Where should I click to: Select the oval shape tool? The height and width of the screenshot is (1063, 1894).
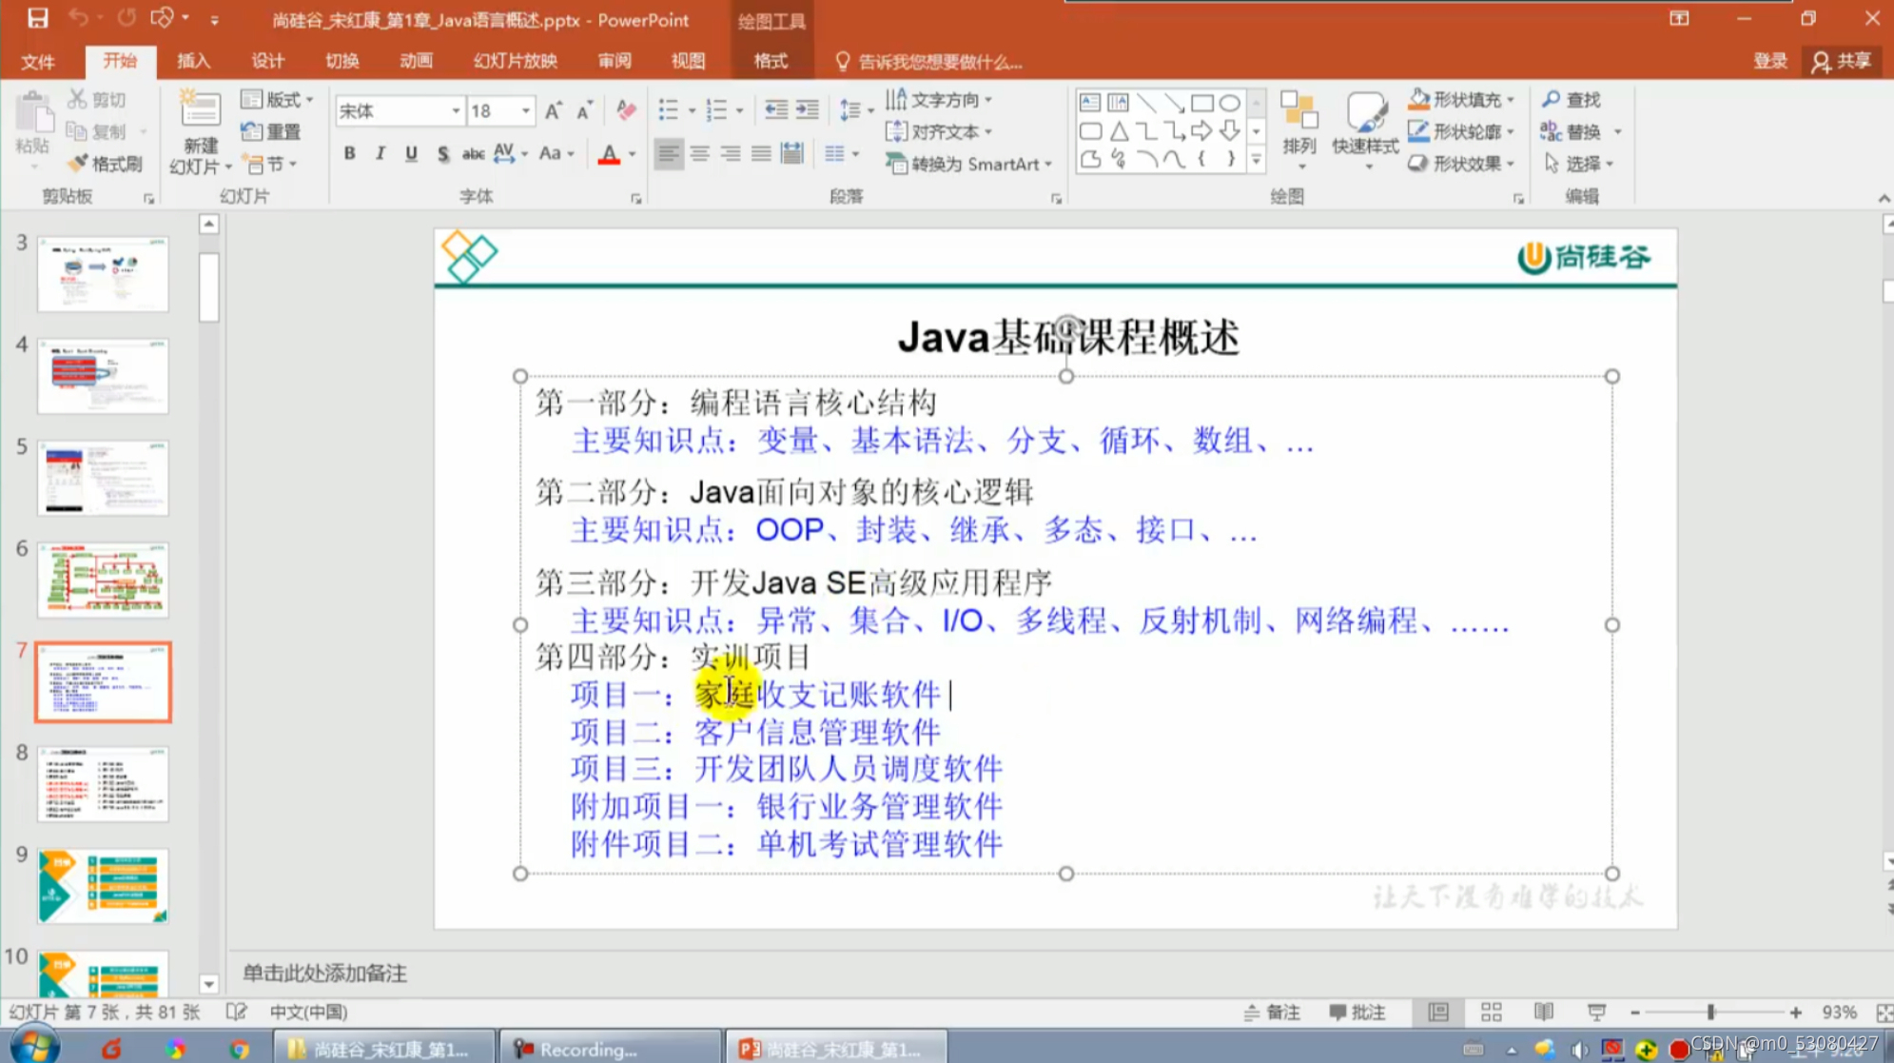click(1230, 102)
